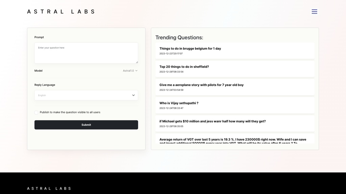Expand the Model dropdown showing Astral1.0

pos(130,71)
